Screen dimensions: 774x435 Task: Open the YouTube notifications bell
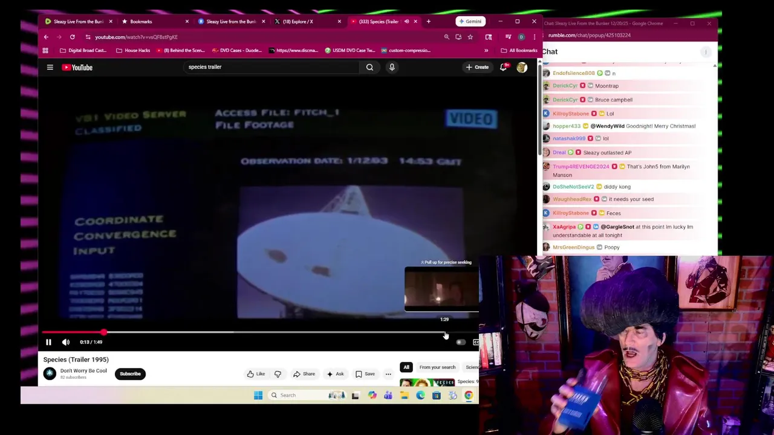tap(503, 67)
